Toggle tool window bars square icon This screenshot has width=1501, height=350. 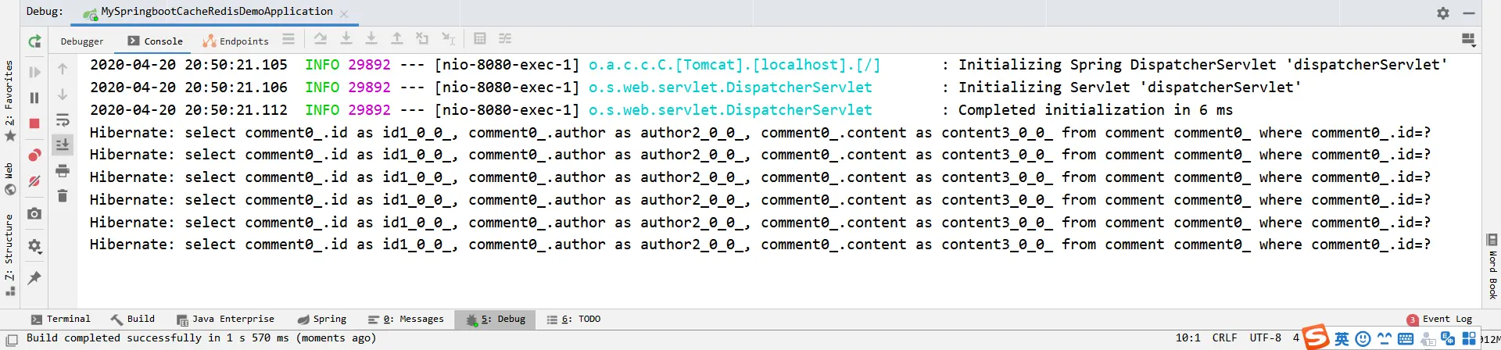pyautogui.click(x=12, y=339)
